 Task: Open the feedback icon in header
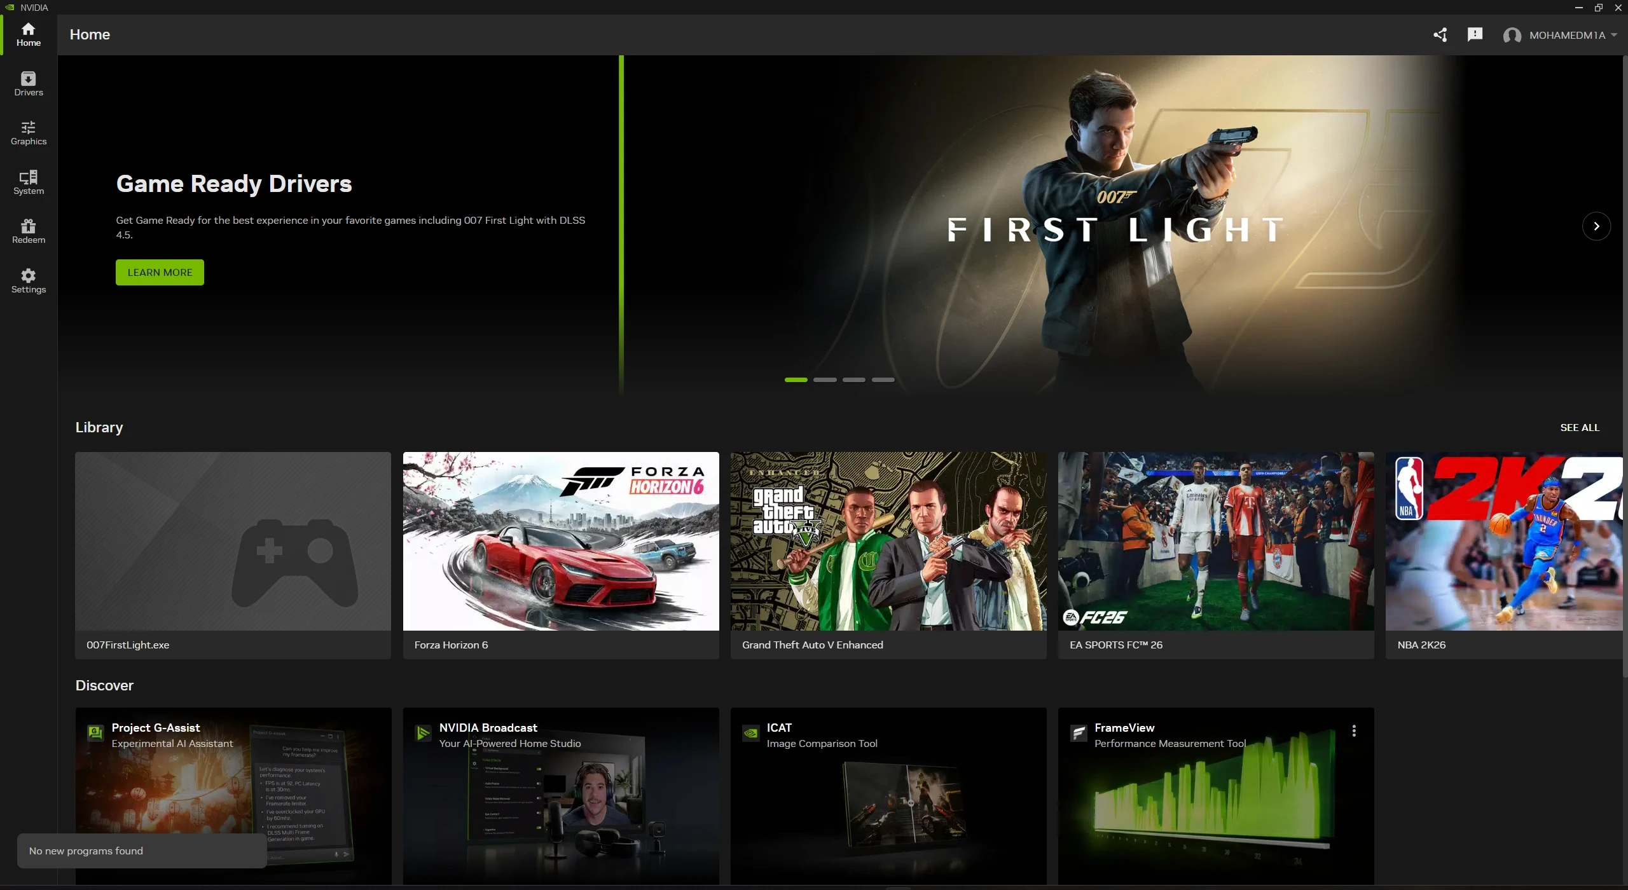[1475, 35]
